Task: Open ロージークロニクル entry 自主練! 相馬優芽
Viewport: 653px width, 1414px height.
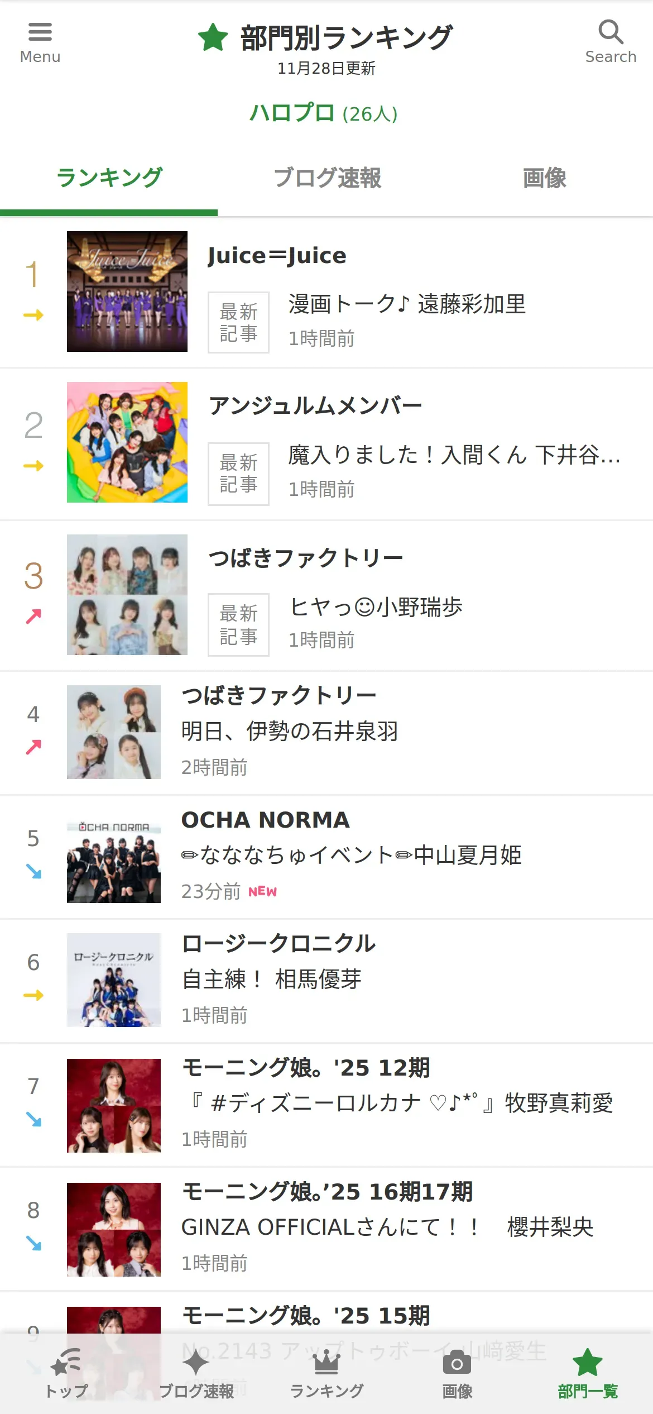Action: (x=272, y=979)
